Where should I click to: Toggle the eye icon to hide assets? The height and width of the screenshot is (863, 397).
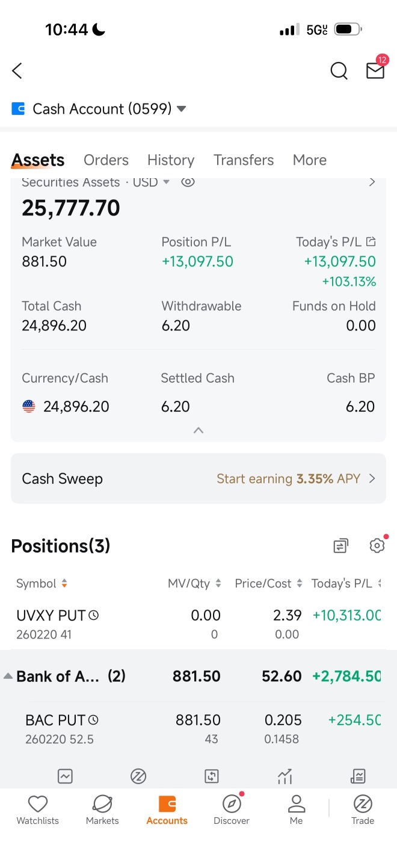188,182
